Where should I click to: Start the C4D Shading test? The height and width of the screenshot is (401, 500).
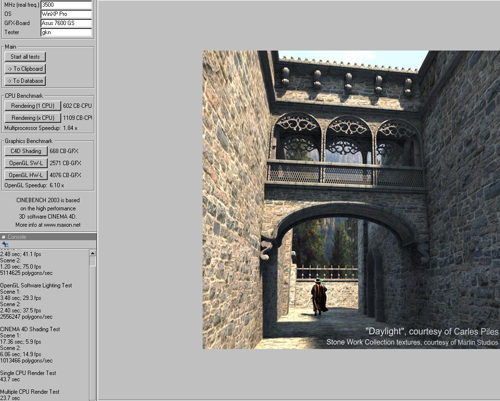pos(26,151)
